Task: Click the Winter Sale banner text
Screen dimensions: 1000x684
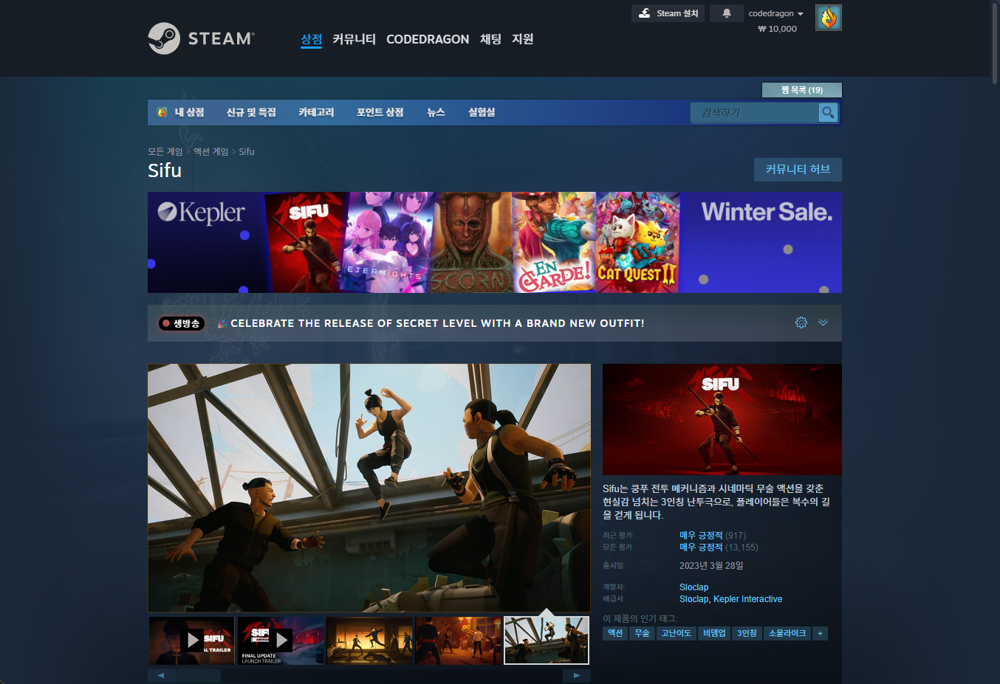Action: [767, 213]
